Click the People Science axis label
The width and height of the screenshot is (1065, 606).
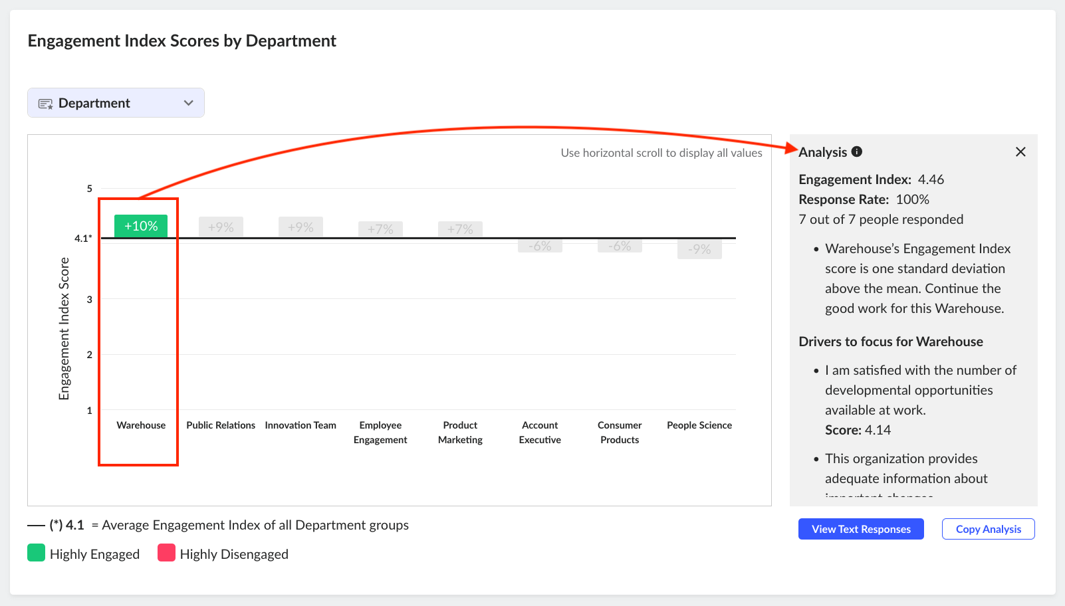(699, 425)
